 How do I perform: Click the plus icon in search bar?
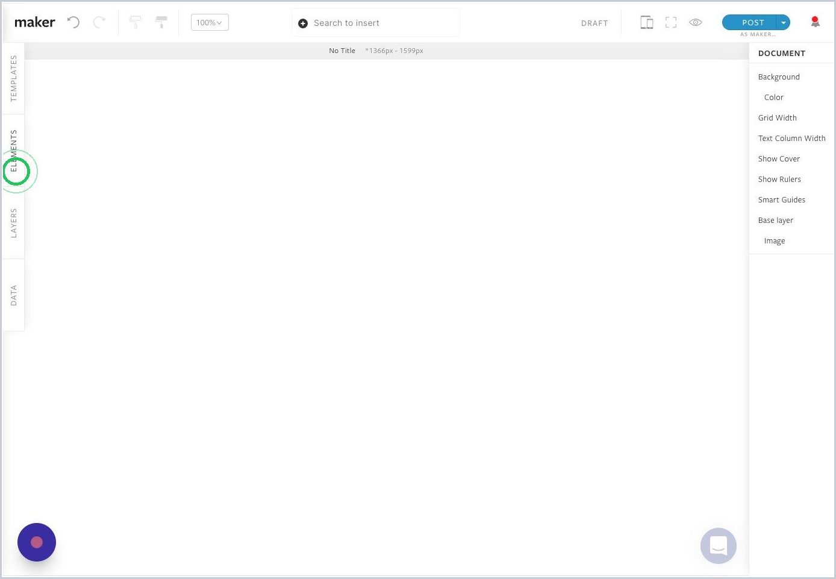coord(303,23)
